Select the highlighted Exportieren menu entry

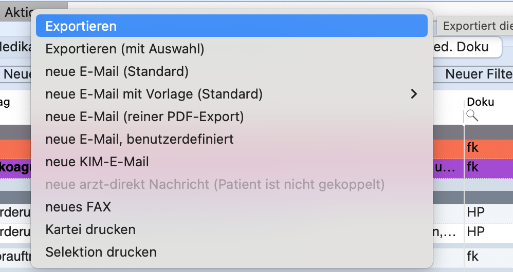coord(232,26)
